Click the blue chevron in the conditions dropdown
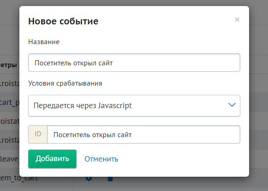 [232, 105]
